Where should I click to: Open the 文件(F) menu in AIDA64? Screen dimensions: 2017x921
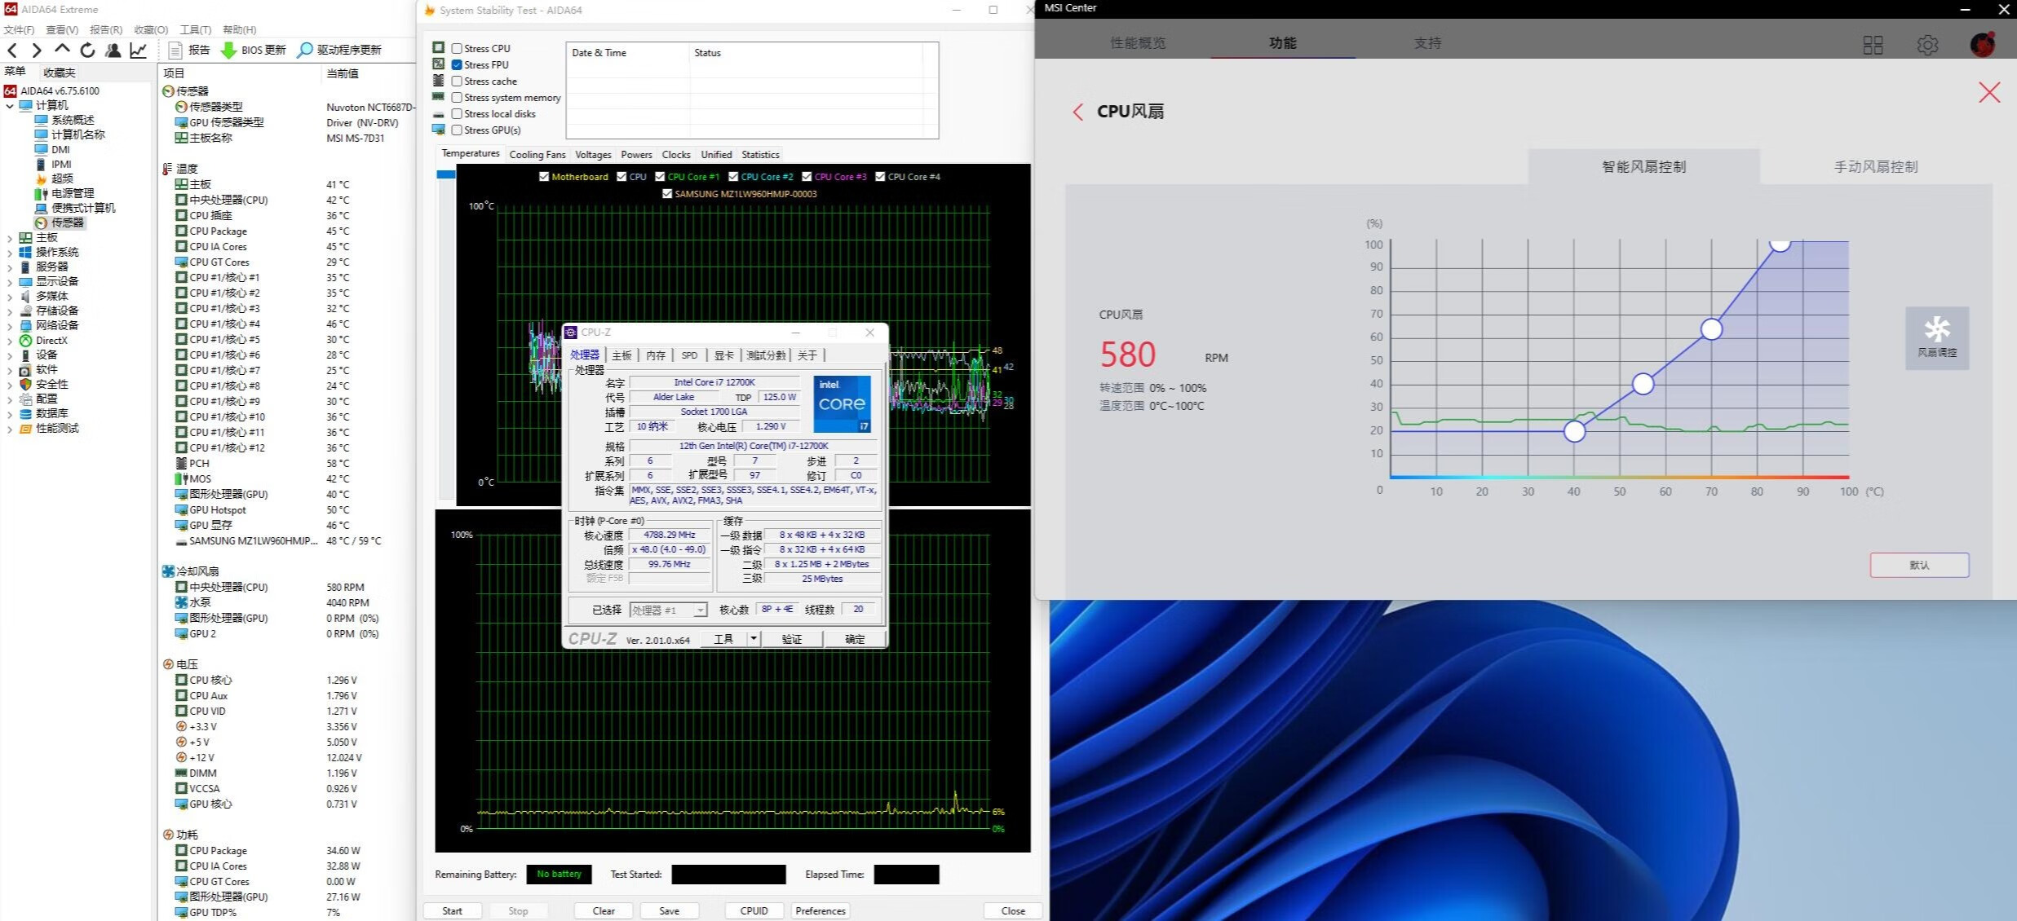point(20,29)
